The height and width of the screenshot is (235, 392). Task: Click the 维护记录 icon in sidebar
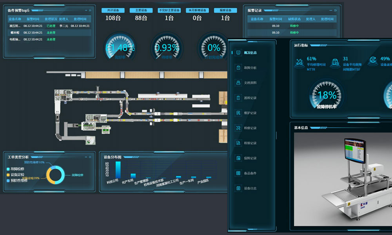tap(238, 113)
